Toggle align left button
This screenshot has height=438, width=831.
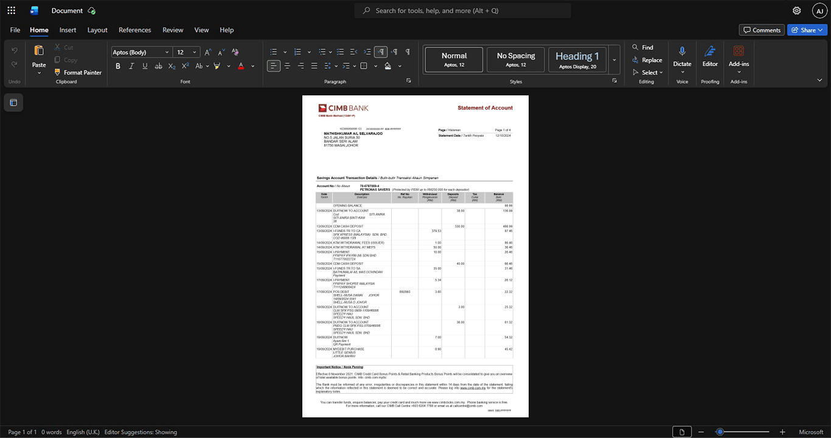274,66
